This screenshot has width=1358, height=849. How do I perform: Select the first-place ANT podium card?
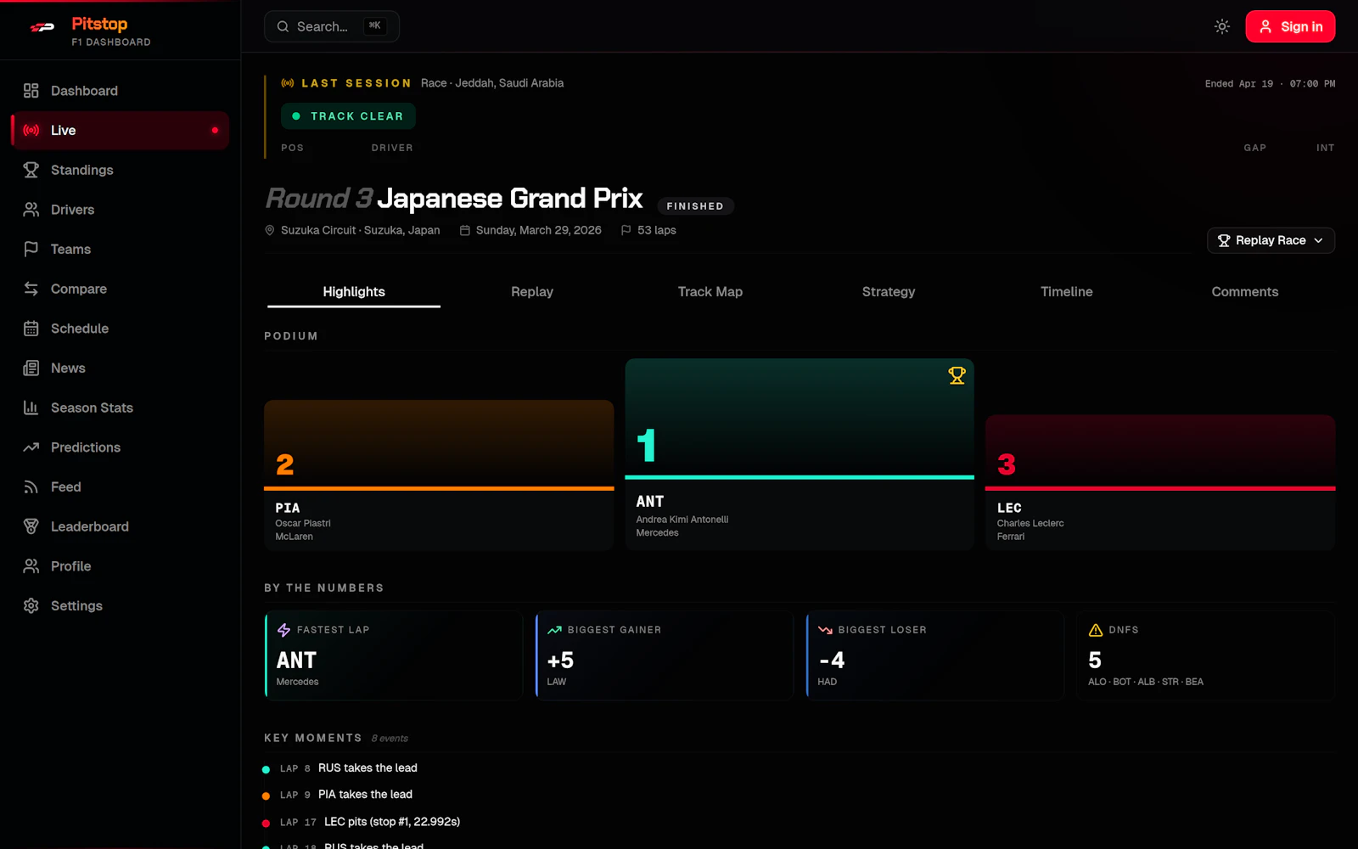coord(800,454)
